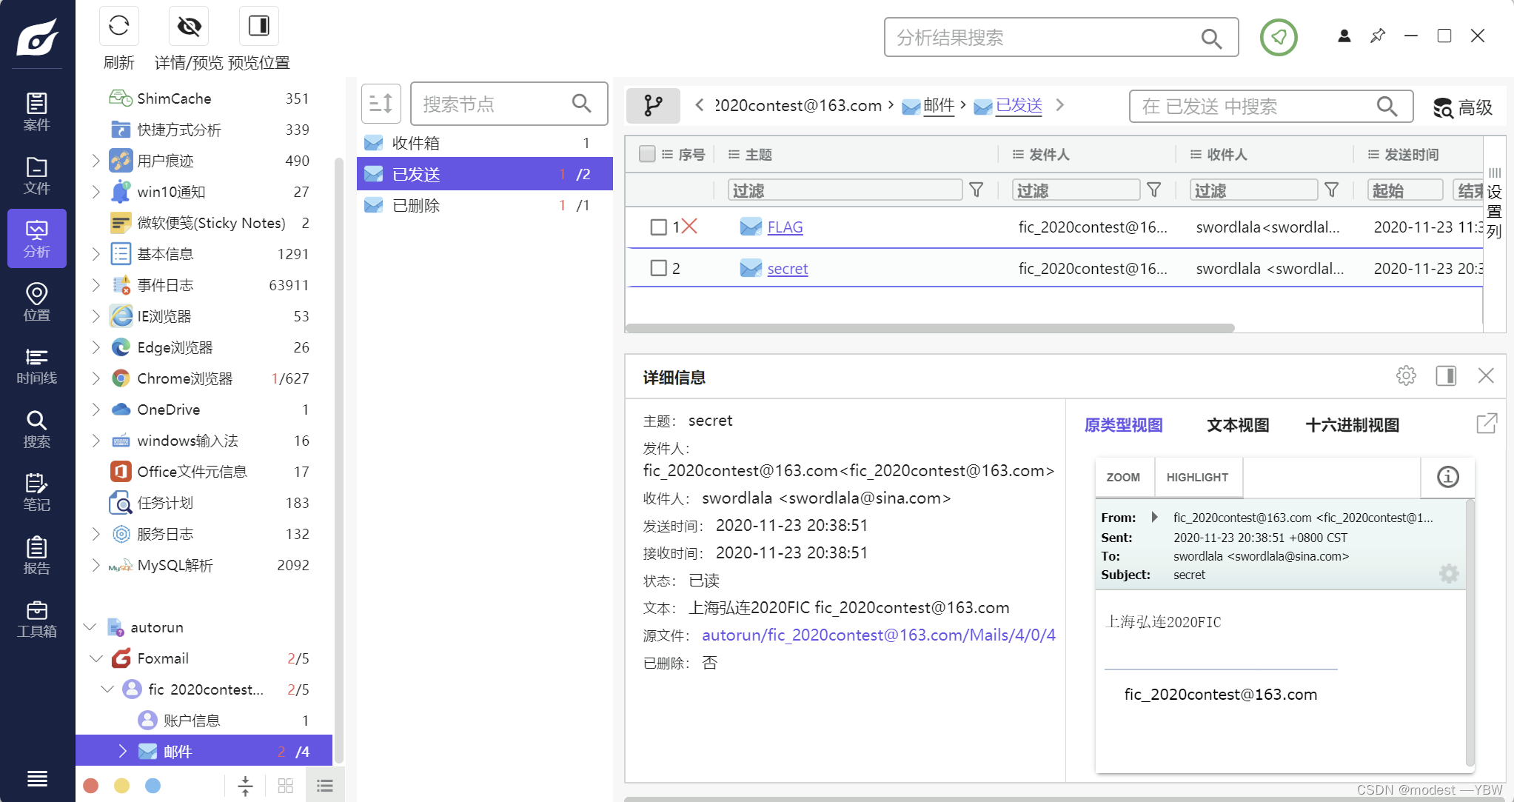The height and width of the screenshot is (802, 1514).
Task: Open the Timeline (时间线) sidebar section
Action: 36,366
